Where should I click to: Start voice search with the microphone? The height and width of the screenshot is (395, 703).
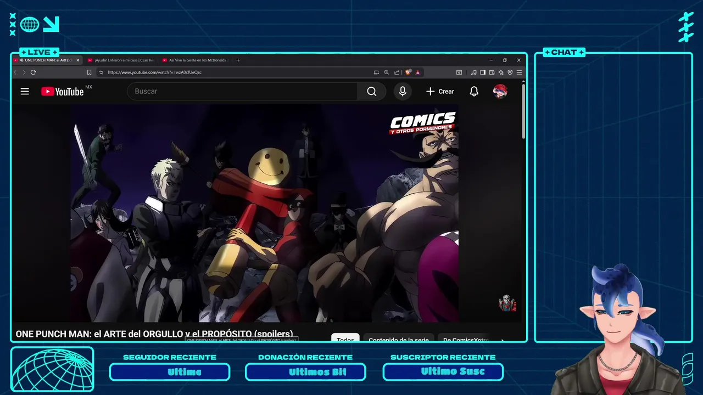click(x=403, y=92)
